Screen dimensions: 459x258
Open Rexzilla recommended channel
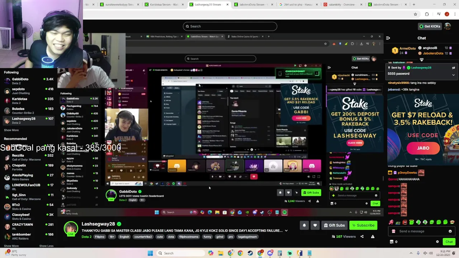coord(28,158)
